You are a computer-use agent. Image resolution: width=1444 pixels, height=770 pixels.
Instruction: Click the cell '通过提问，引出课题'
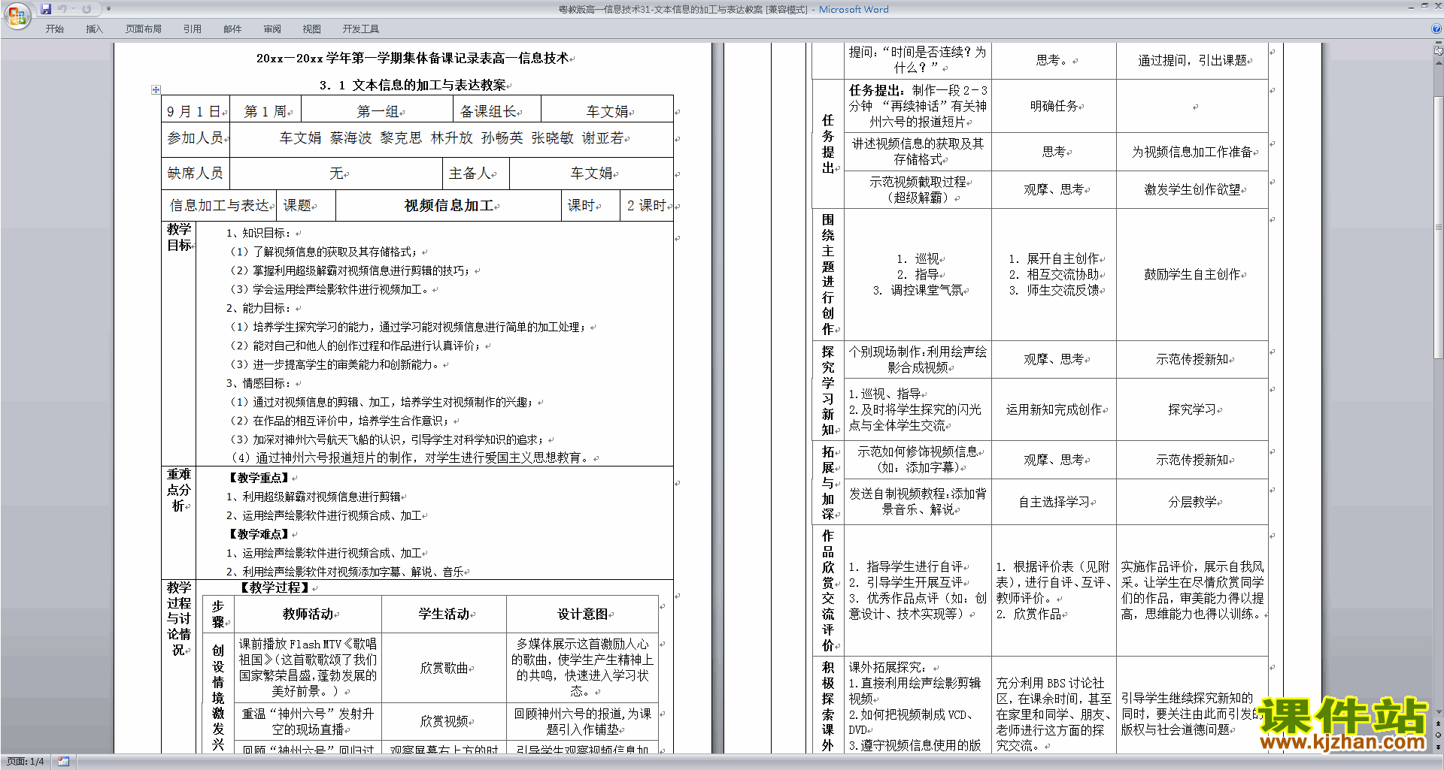coord(1193,60)
